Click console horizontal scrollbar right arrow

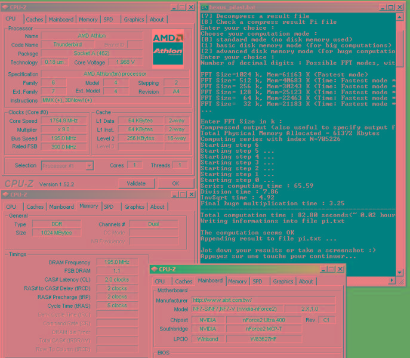[391, 280]
